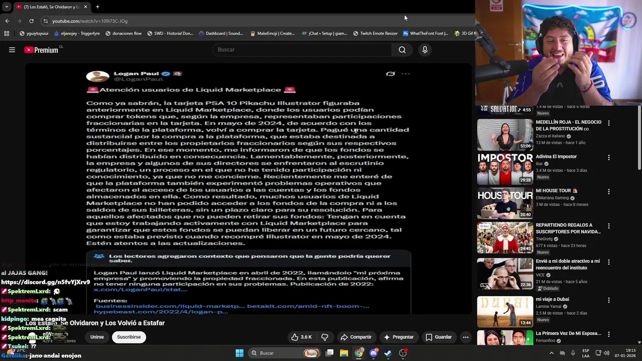Open the WhatTheFont Font bookmark
This screenshot has height=361, width=642.
click(425, 34)
